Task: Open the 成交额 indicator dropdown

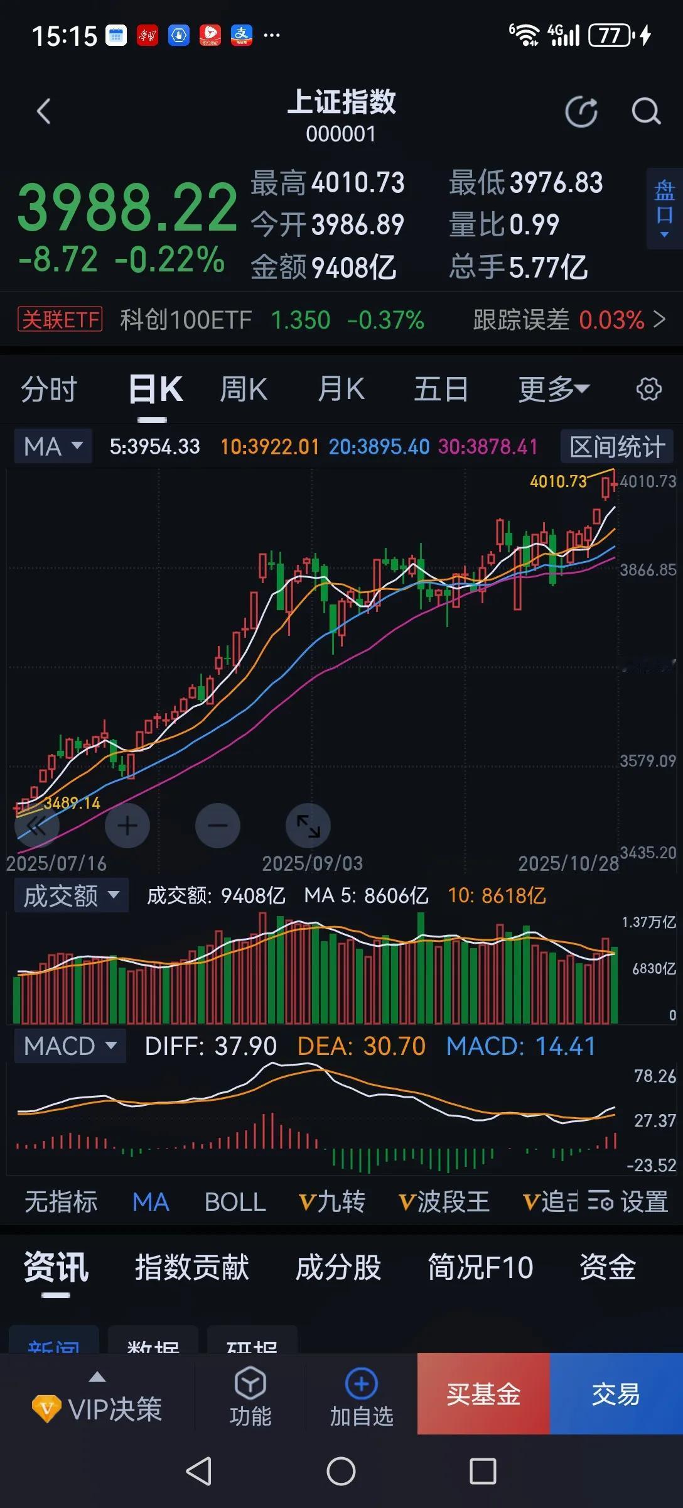Action: point(71,895)
